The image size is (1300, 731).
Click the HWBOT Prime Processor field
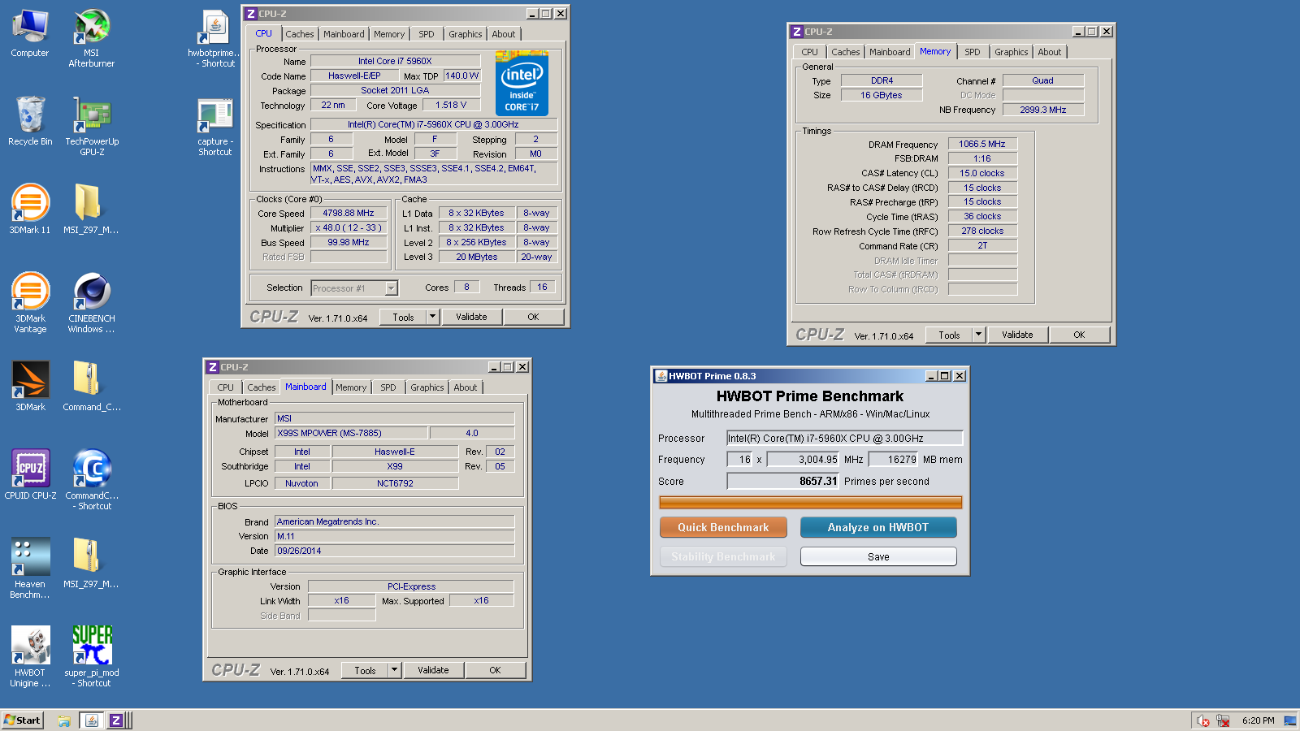point(845,439)
